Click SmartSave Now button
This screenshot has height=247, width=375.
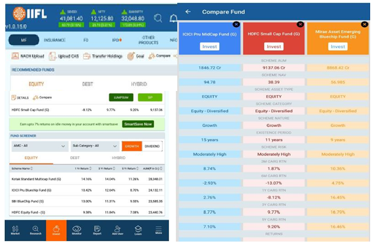[x=138, y=124]
